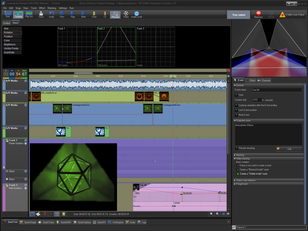Start playback with the Play icon
The image size is (308, 231).
[73, 14]
